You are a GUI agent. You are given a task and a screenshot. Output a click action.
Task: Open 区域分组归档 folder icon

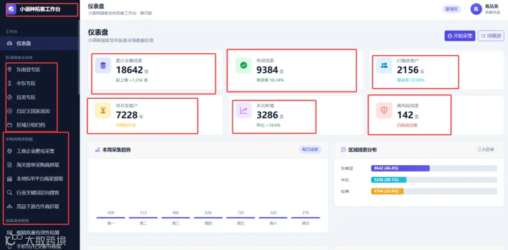click(x=10, y=125)
